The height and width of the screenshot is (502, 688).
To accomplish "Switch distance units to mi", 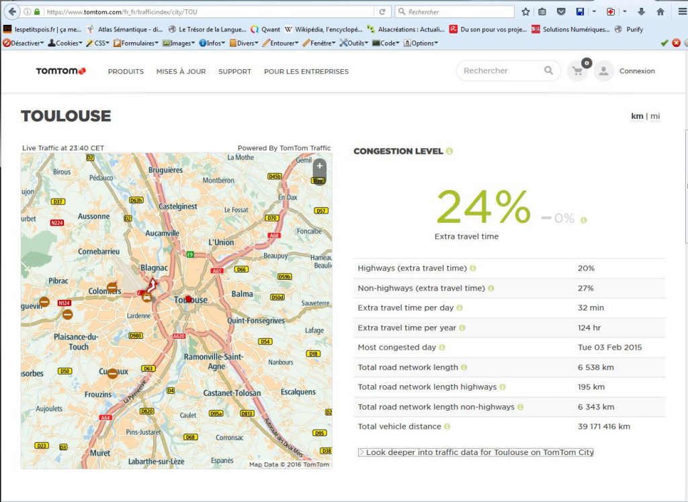I will [655, 116].
